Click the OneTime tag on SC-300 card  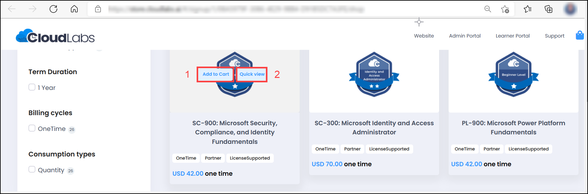(325, 149)
